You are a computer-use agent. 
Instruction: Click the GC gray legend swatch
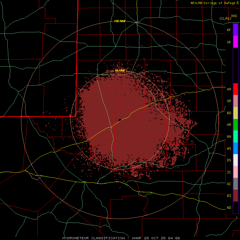point(235,184)
